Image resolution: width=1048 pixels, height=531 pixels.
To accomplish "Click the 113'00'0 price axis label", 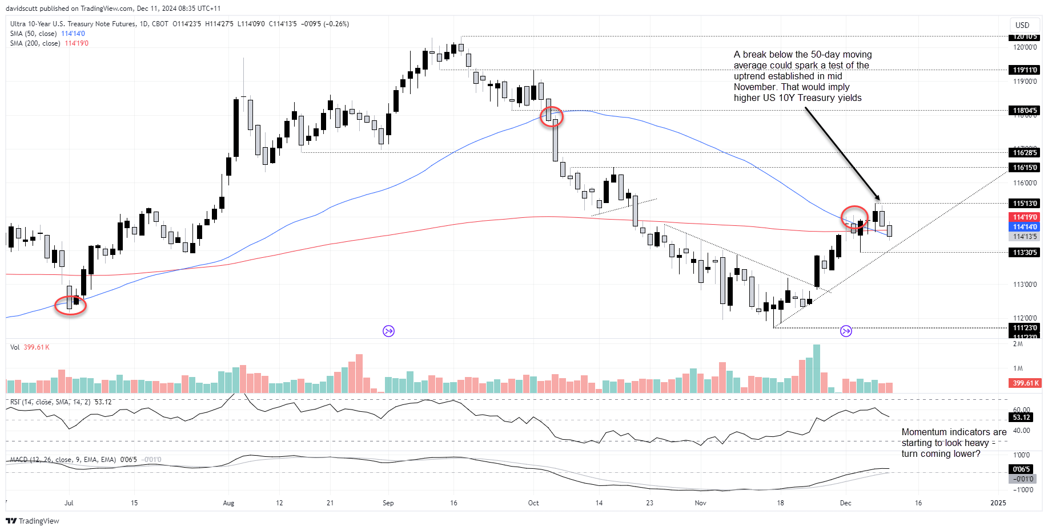I will coord(1025,285).
